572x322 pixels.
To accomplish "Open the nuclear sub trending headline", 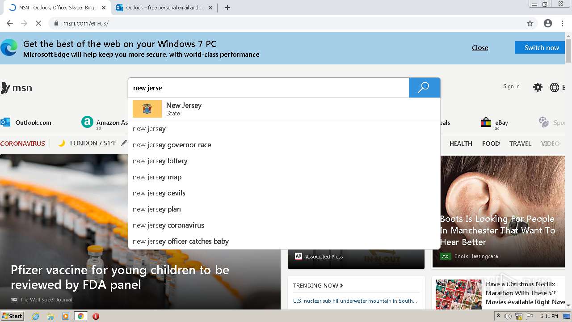I will 355,301.
